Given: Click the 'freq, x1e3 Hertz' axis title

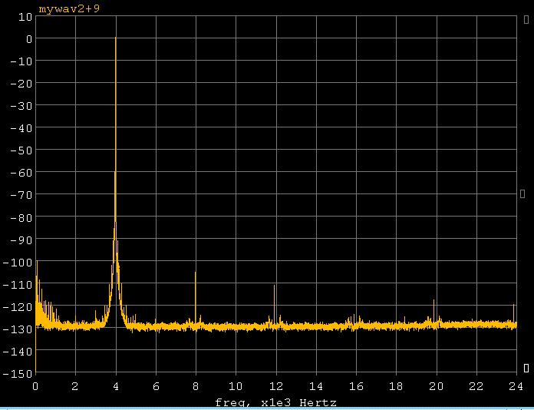Looking at the screenshot, I should pos(276,403).
